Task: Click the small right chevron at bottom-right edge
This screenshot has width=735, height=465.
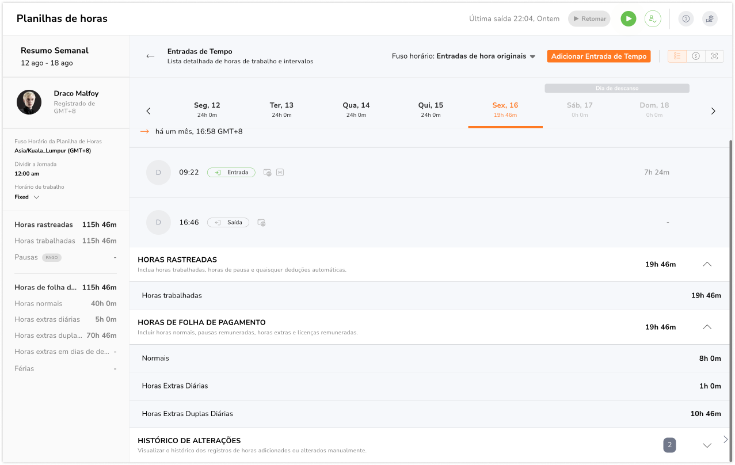Action: tap(725, 439)
